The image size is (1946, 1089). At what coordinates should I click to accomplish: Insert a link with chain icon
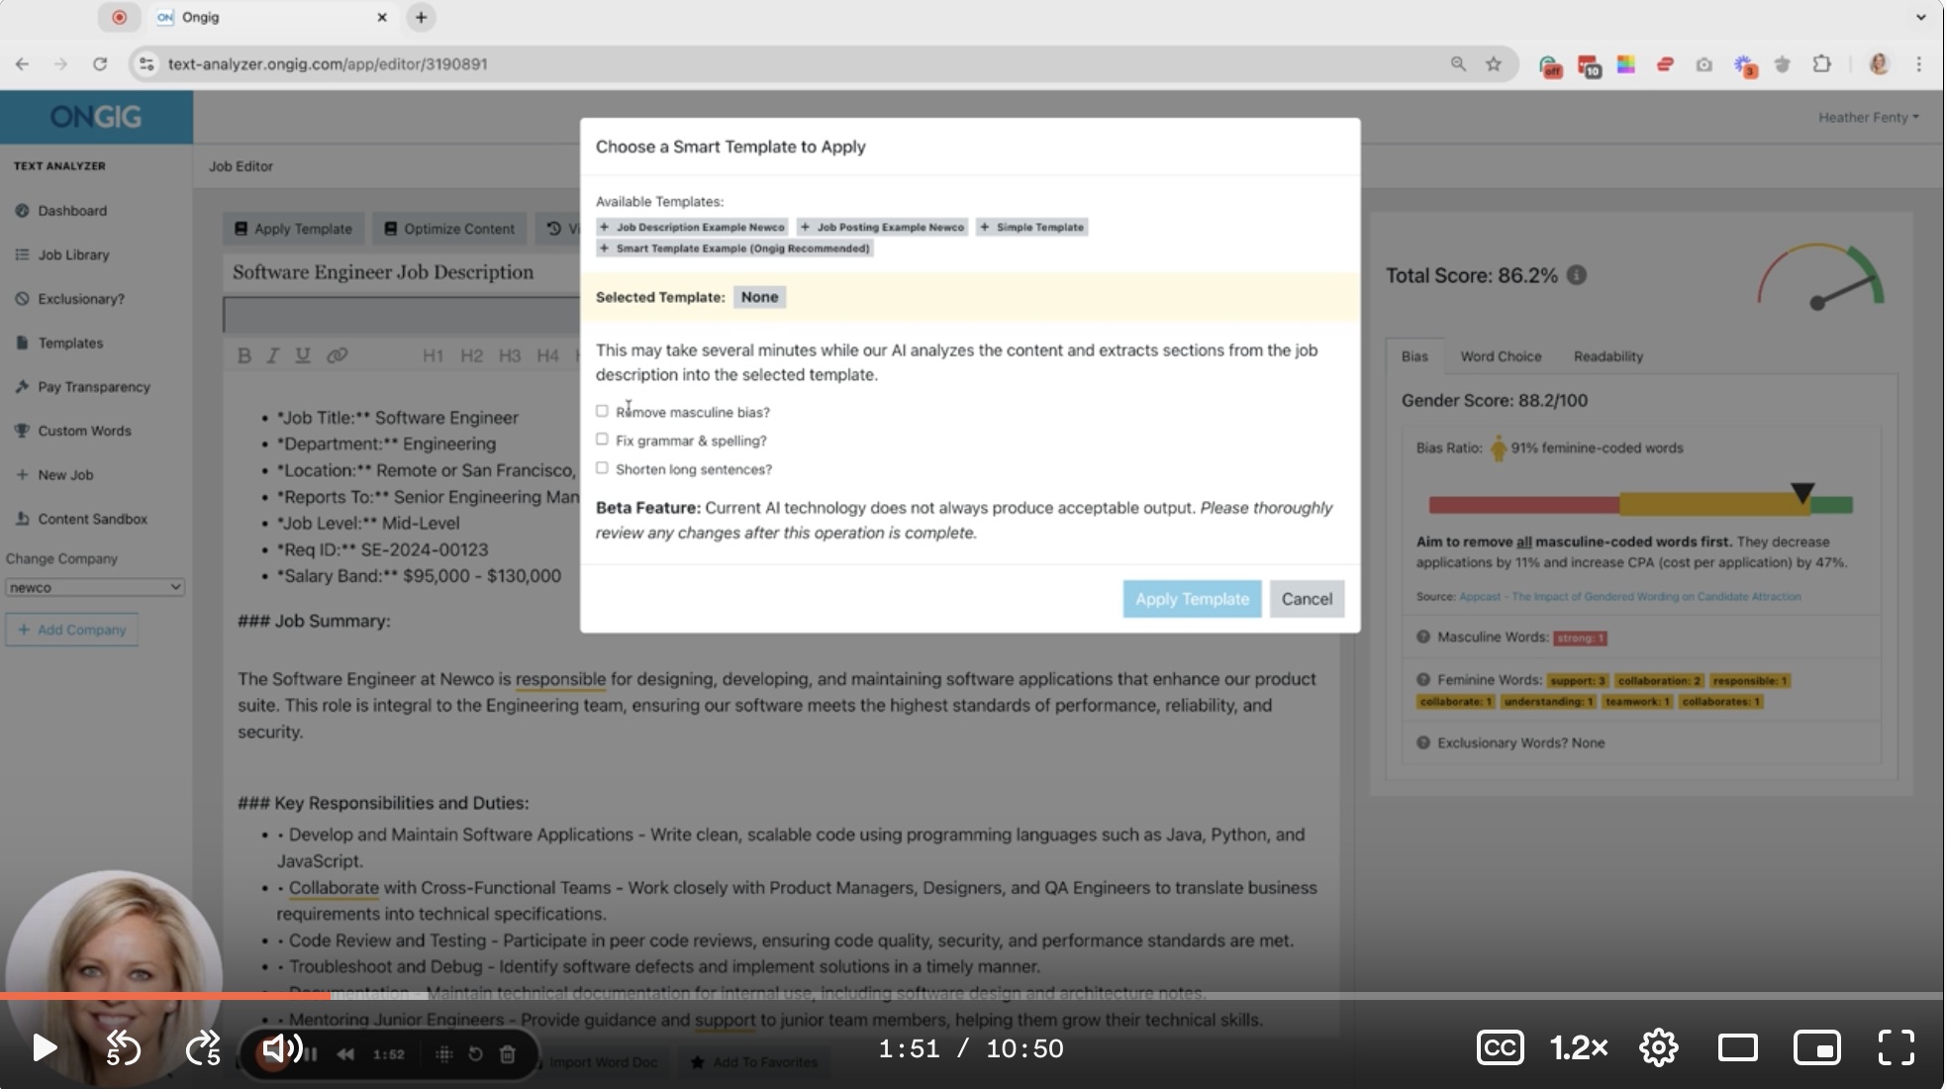pos(337,355)
